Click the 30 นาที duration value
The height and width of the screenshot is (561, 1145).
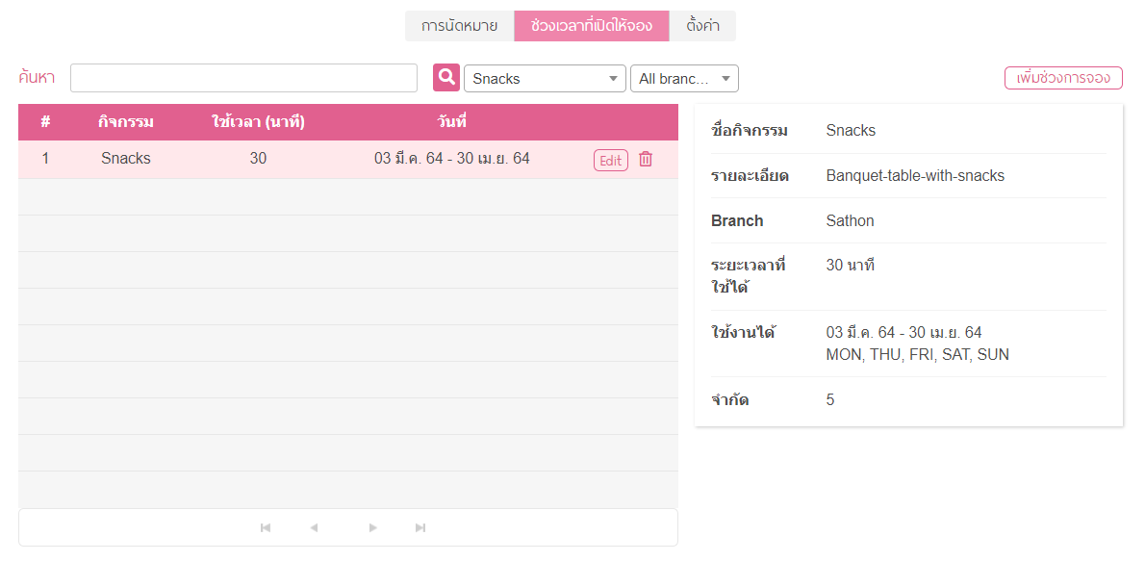point(850,266)
